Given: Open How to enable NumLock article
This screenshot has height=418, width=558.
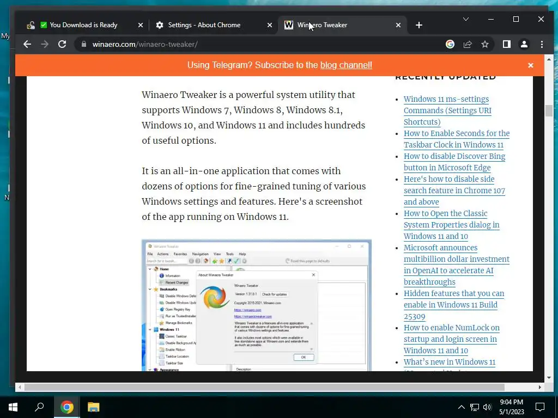Looking at the screenshot, I should pos(451,339).
